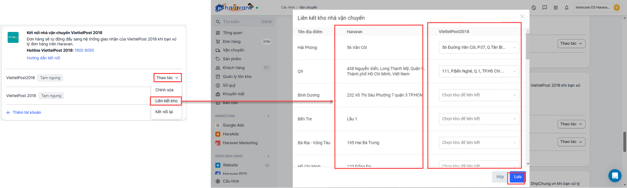Open Đơn hàng cart icon
Image resolution: width=627 pixels, height=188 pixels.
pos(218,42)
